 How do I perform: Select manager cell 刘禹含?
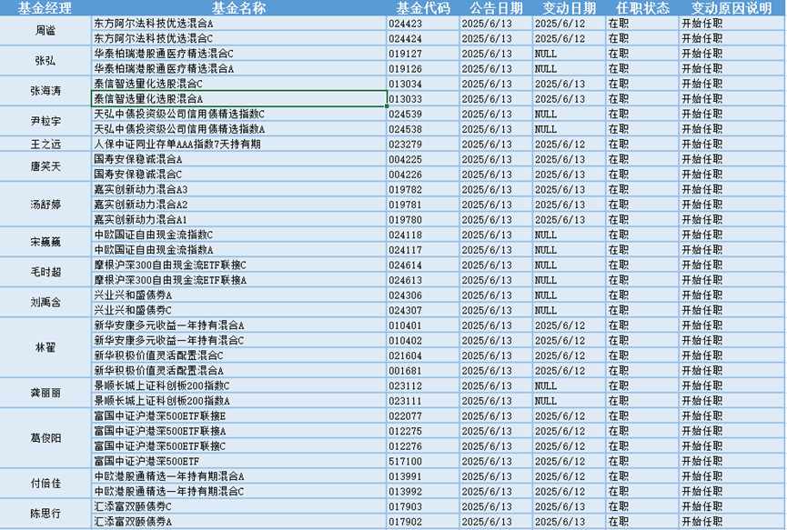click(45, 303)
